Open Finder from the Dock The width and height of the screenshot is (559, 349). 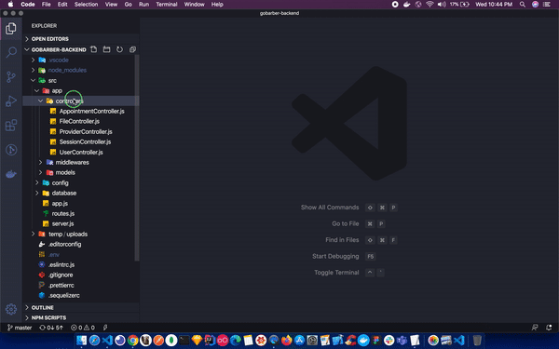(x=82, y=341)
